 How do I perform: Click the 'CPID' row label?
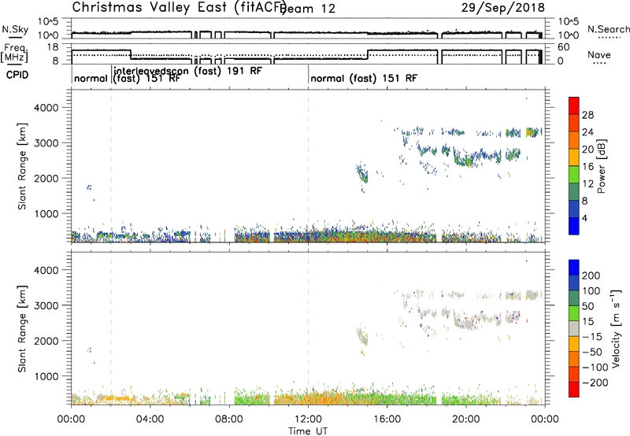pyautogui.click(x=17, y=75)
